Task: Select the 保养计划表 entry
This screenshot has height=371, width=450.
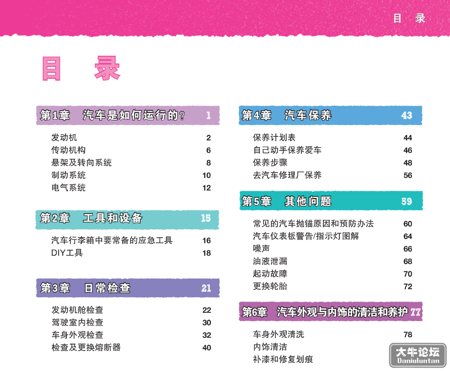Action: pyautogui.click(x=274, y=138)
